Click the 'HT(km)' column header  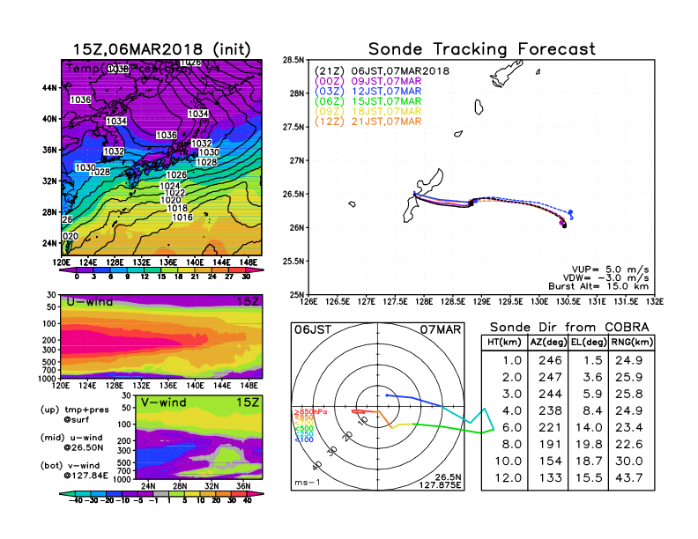504,342
